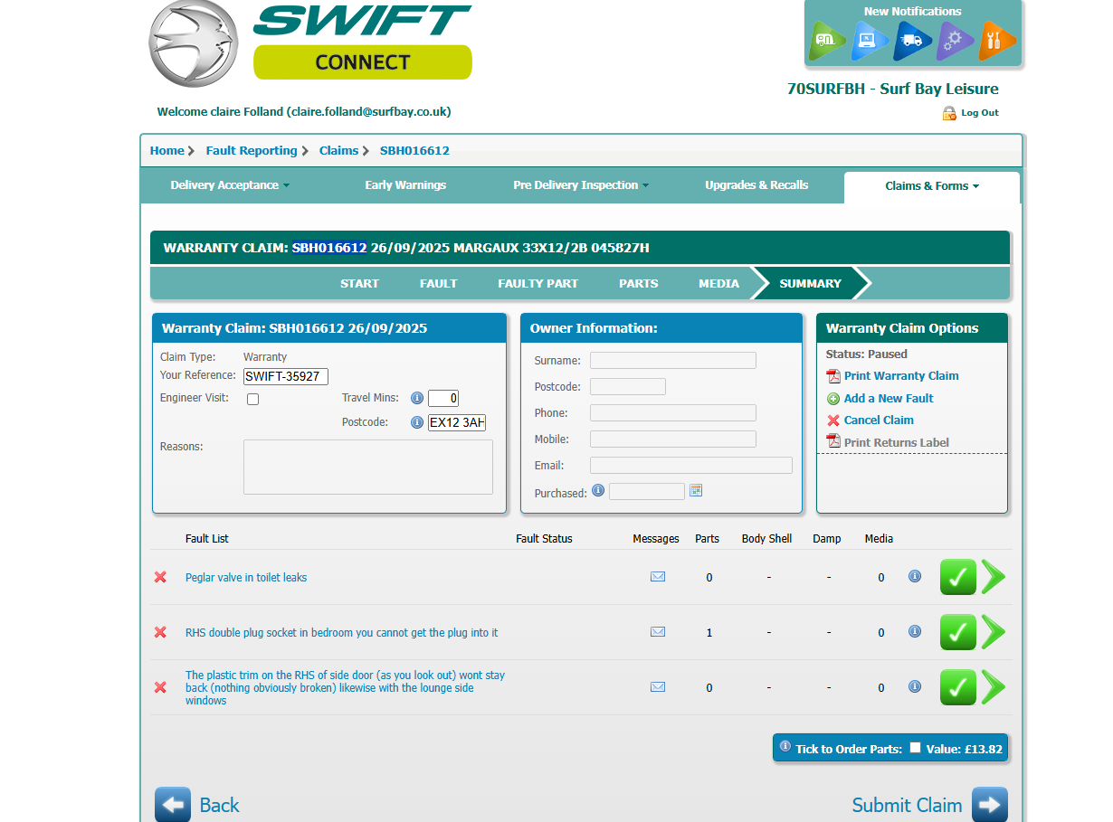Click info icon on plastic trim row

click(x=915, y=686)
